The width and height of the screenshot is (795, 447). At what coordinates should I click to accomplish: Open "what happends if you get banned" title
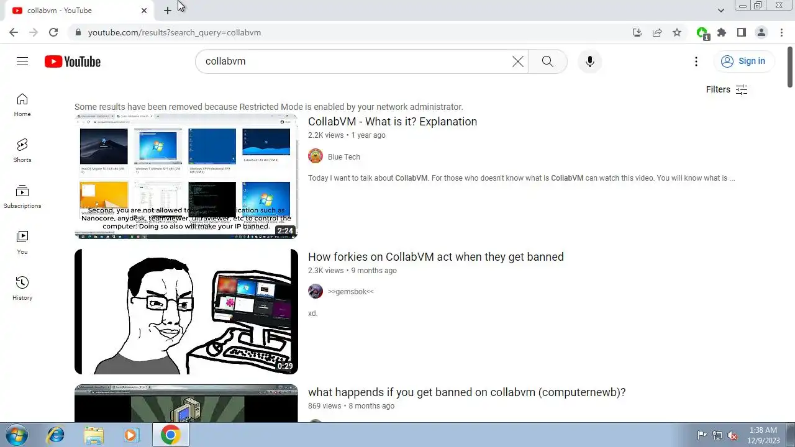pyautogui.click(x=467, y=392)
